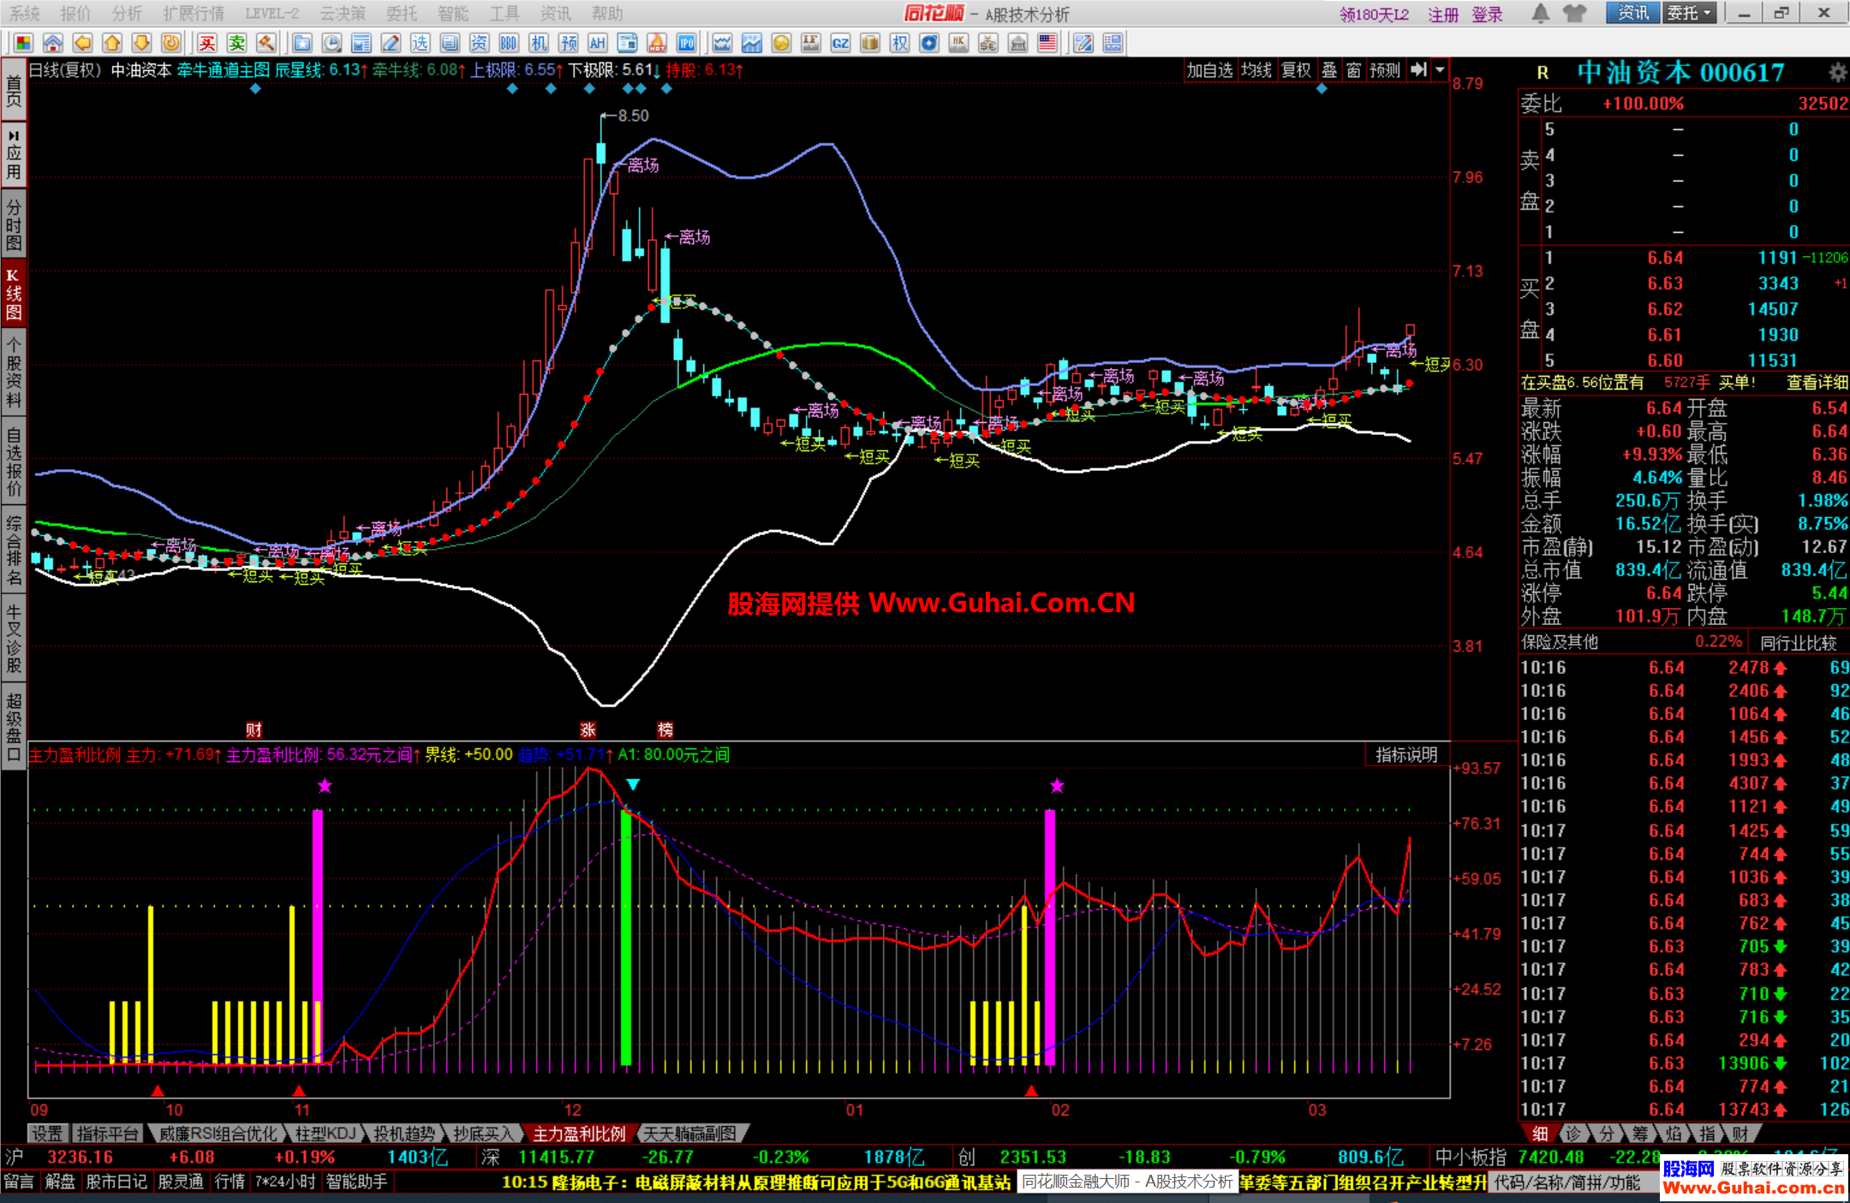Click 登录 login link in title bar
1850x1203 pixels.
click(x=1487, y=15)
